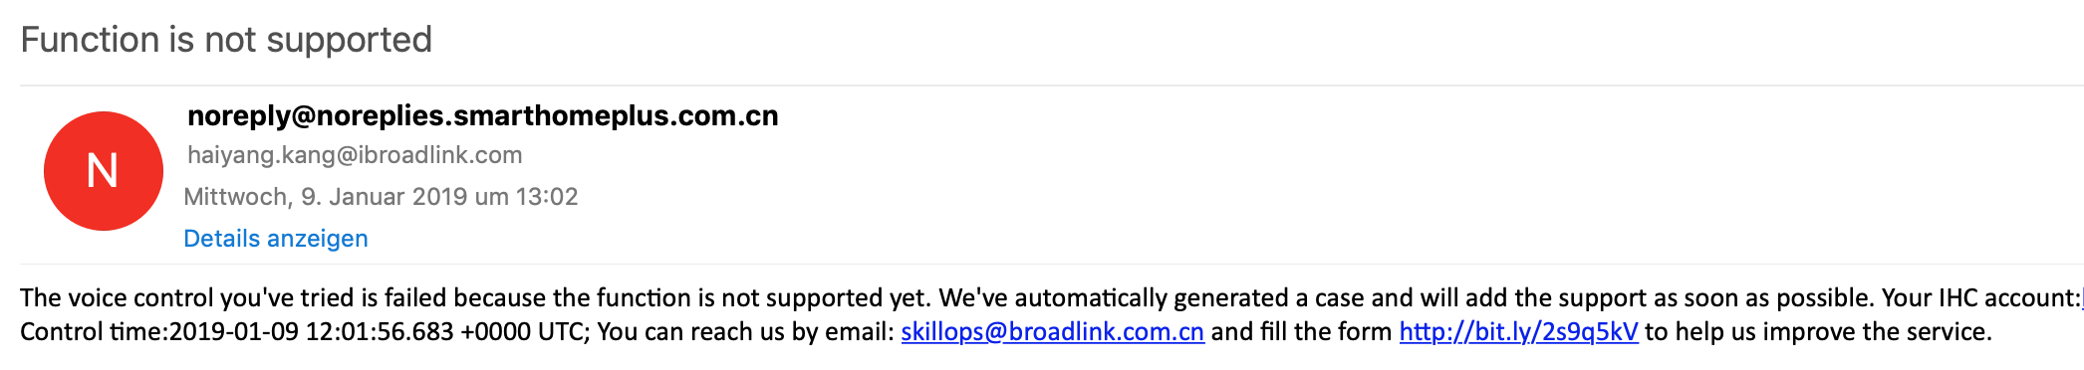The width and height of the screenshot is (2084, 370).
Task: Click the red N sender avatar
Action: click(104, 171)
